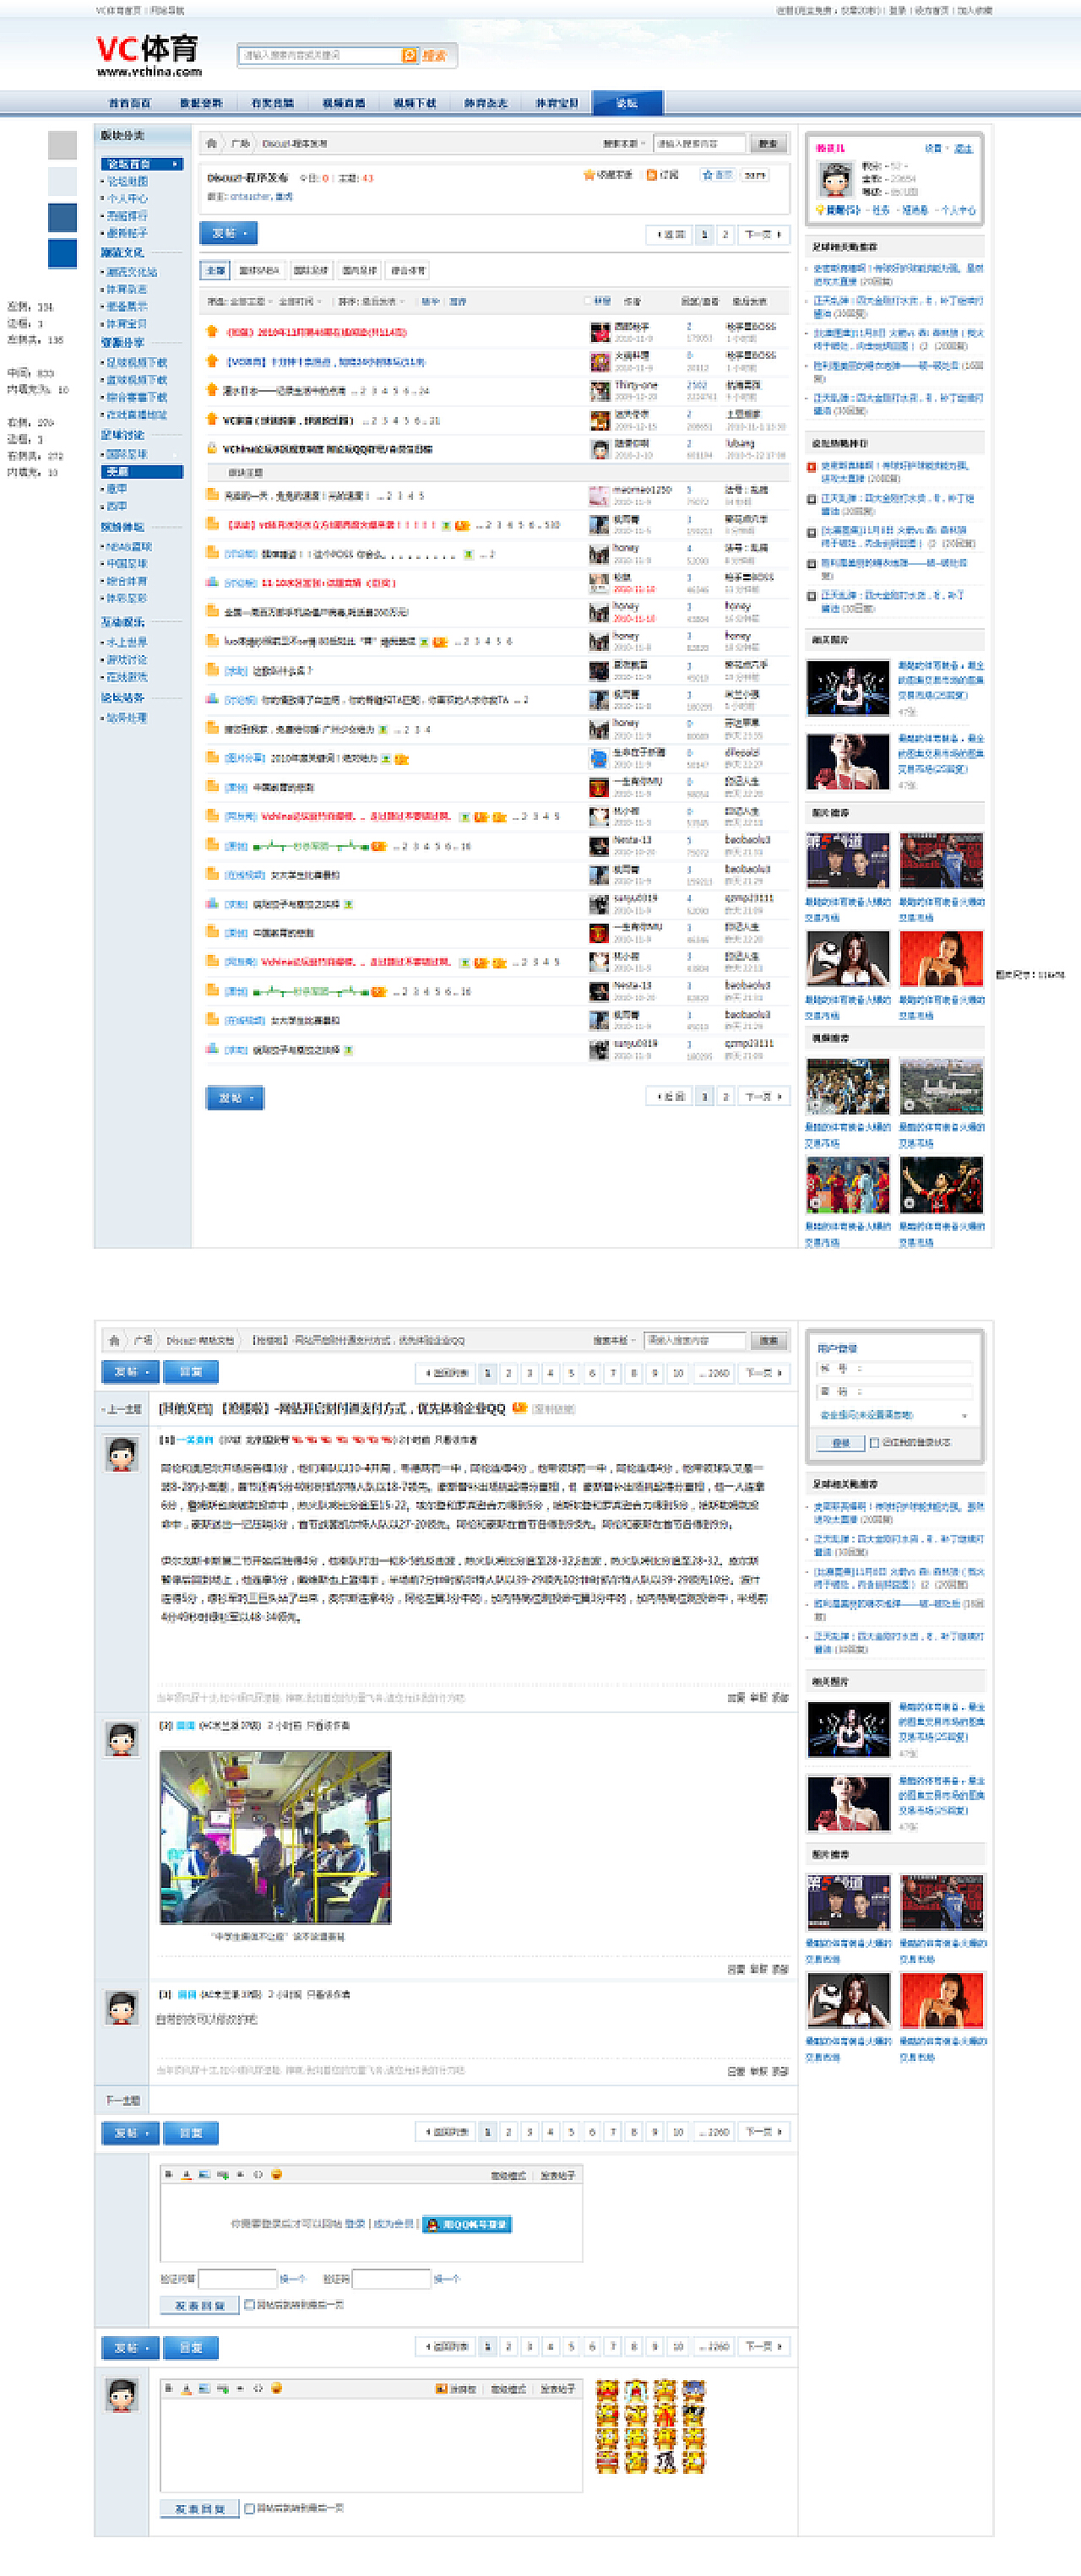Click the 涂鸦板 doodle board icon
Image resolution: width=1081 pixels, height=2576 pixels.
click(x=441, y=2389)
